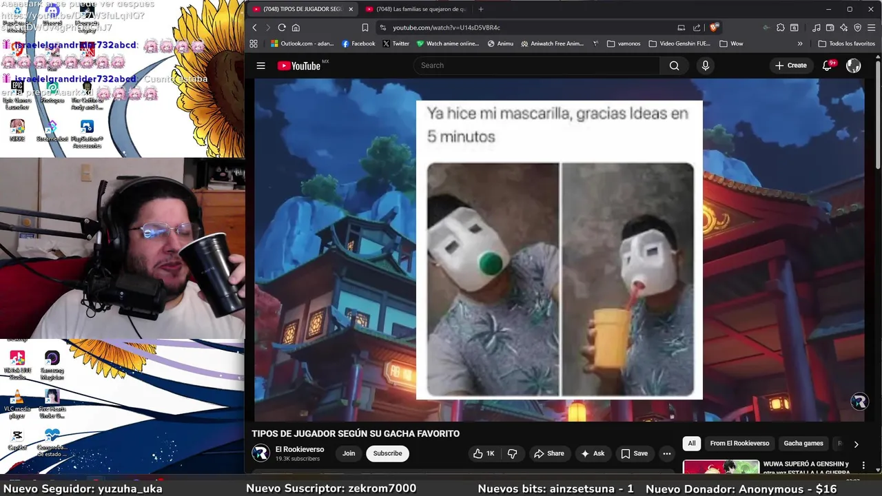This screenshot has width=882, height=496.
Task: Open Animu bookmark
Action: [x=500, y=43]
